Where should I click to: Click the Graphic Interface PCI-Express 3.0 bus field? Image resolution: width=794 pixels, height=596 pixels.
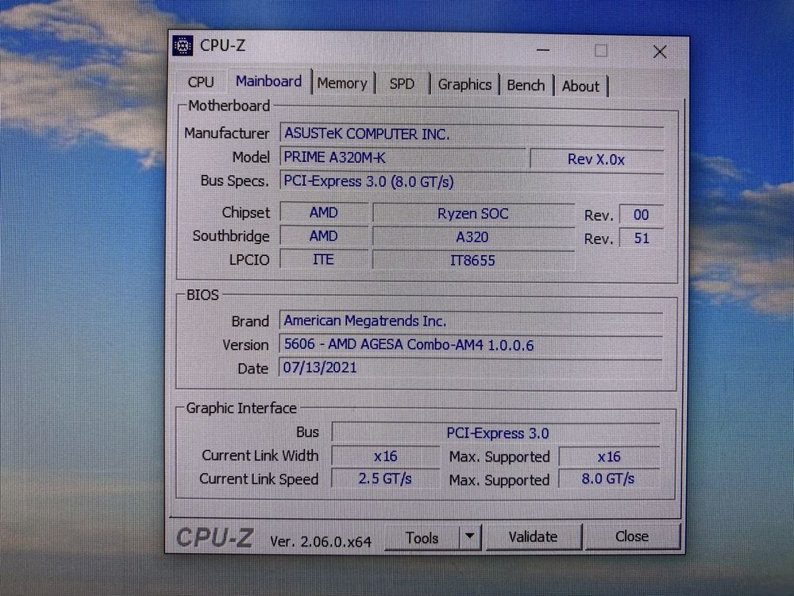pos(495,433)
